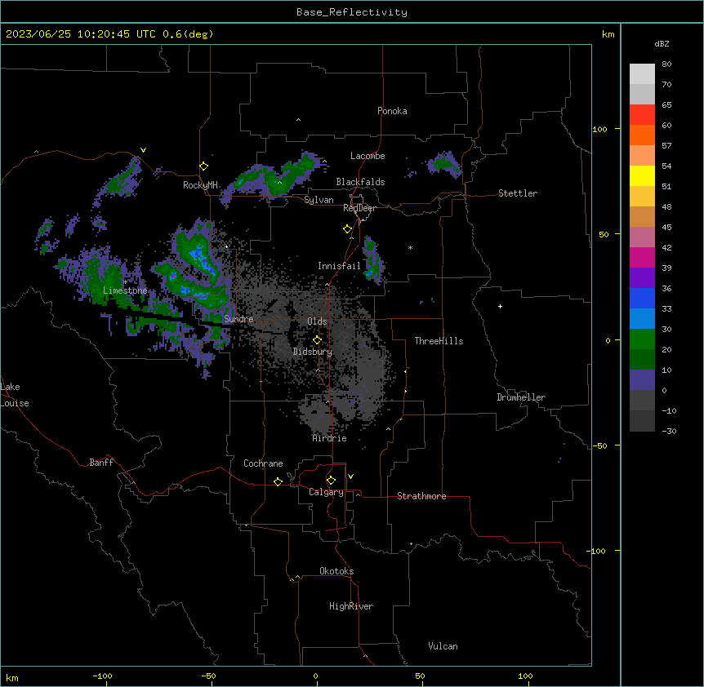Click the Drumheller label
The width and height of the screenshot is (704, 687).
click(521, 397)
